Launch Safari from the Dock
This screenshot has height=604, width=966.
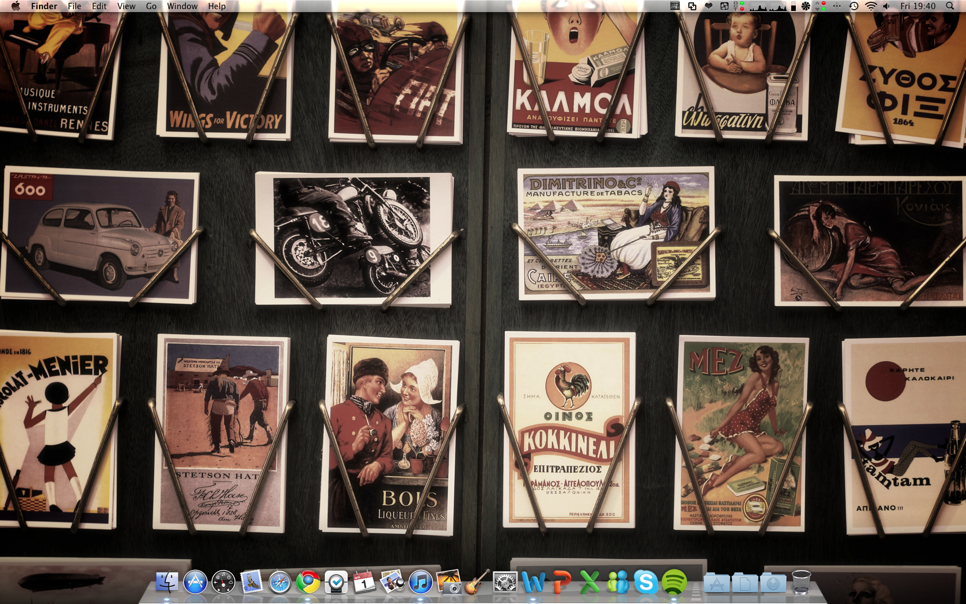point(279,582)
